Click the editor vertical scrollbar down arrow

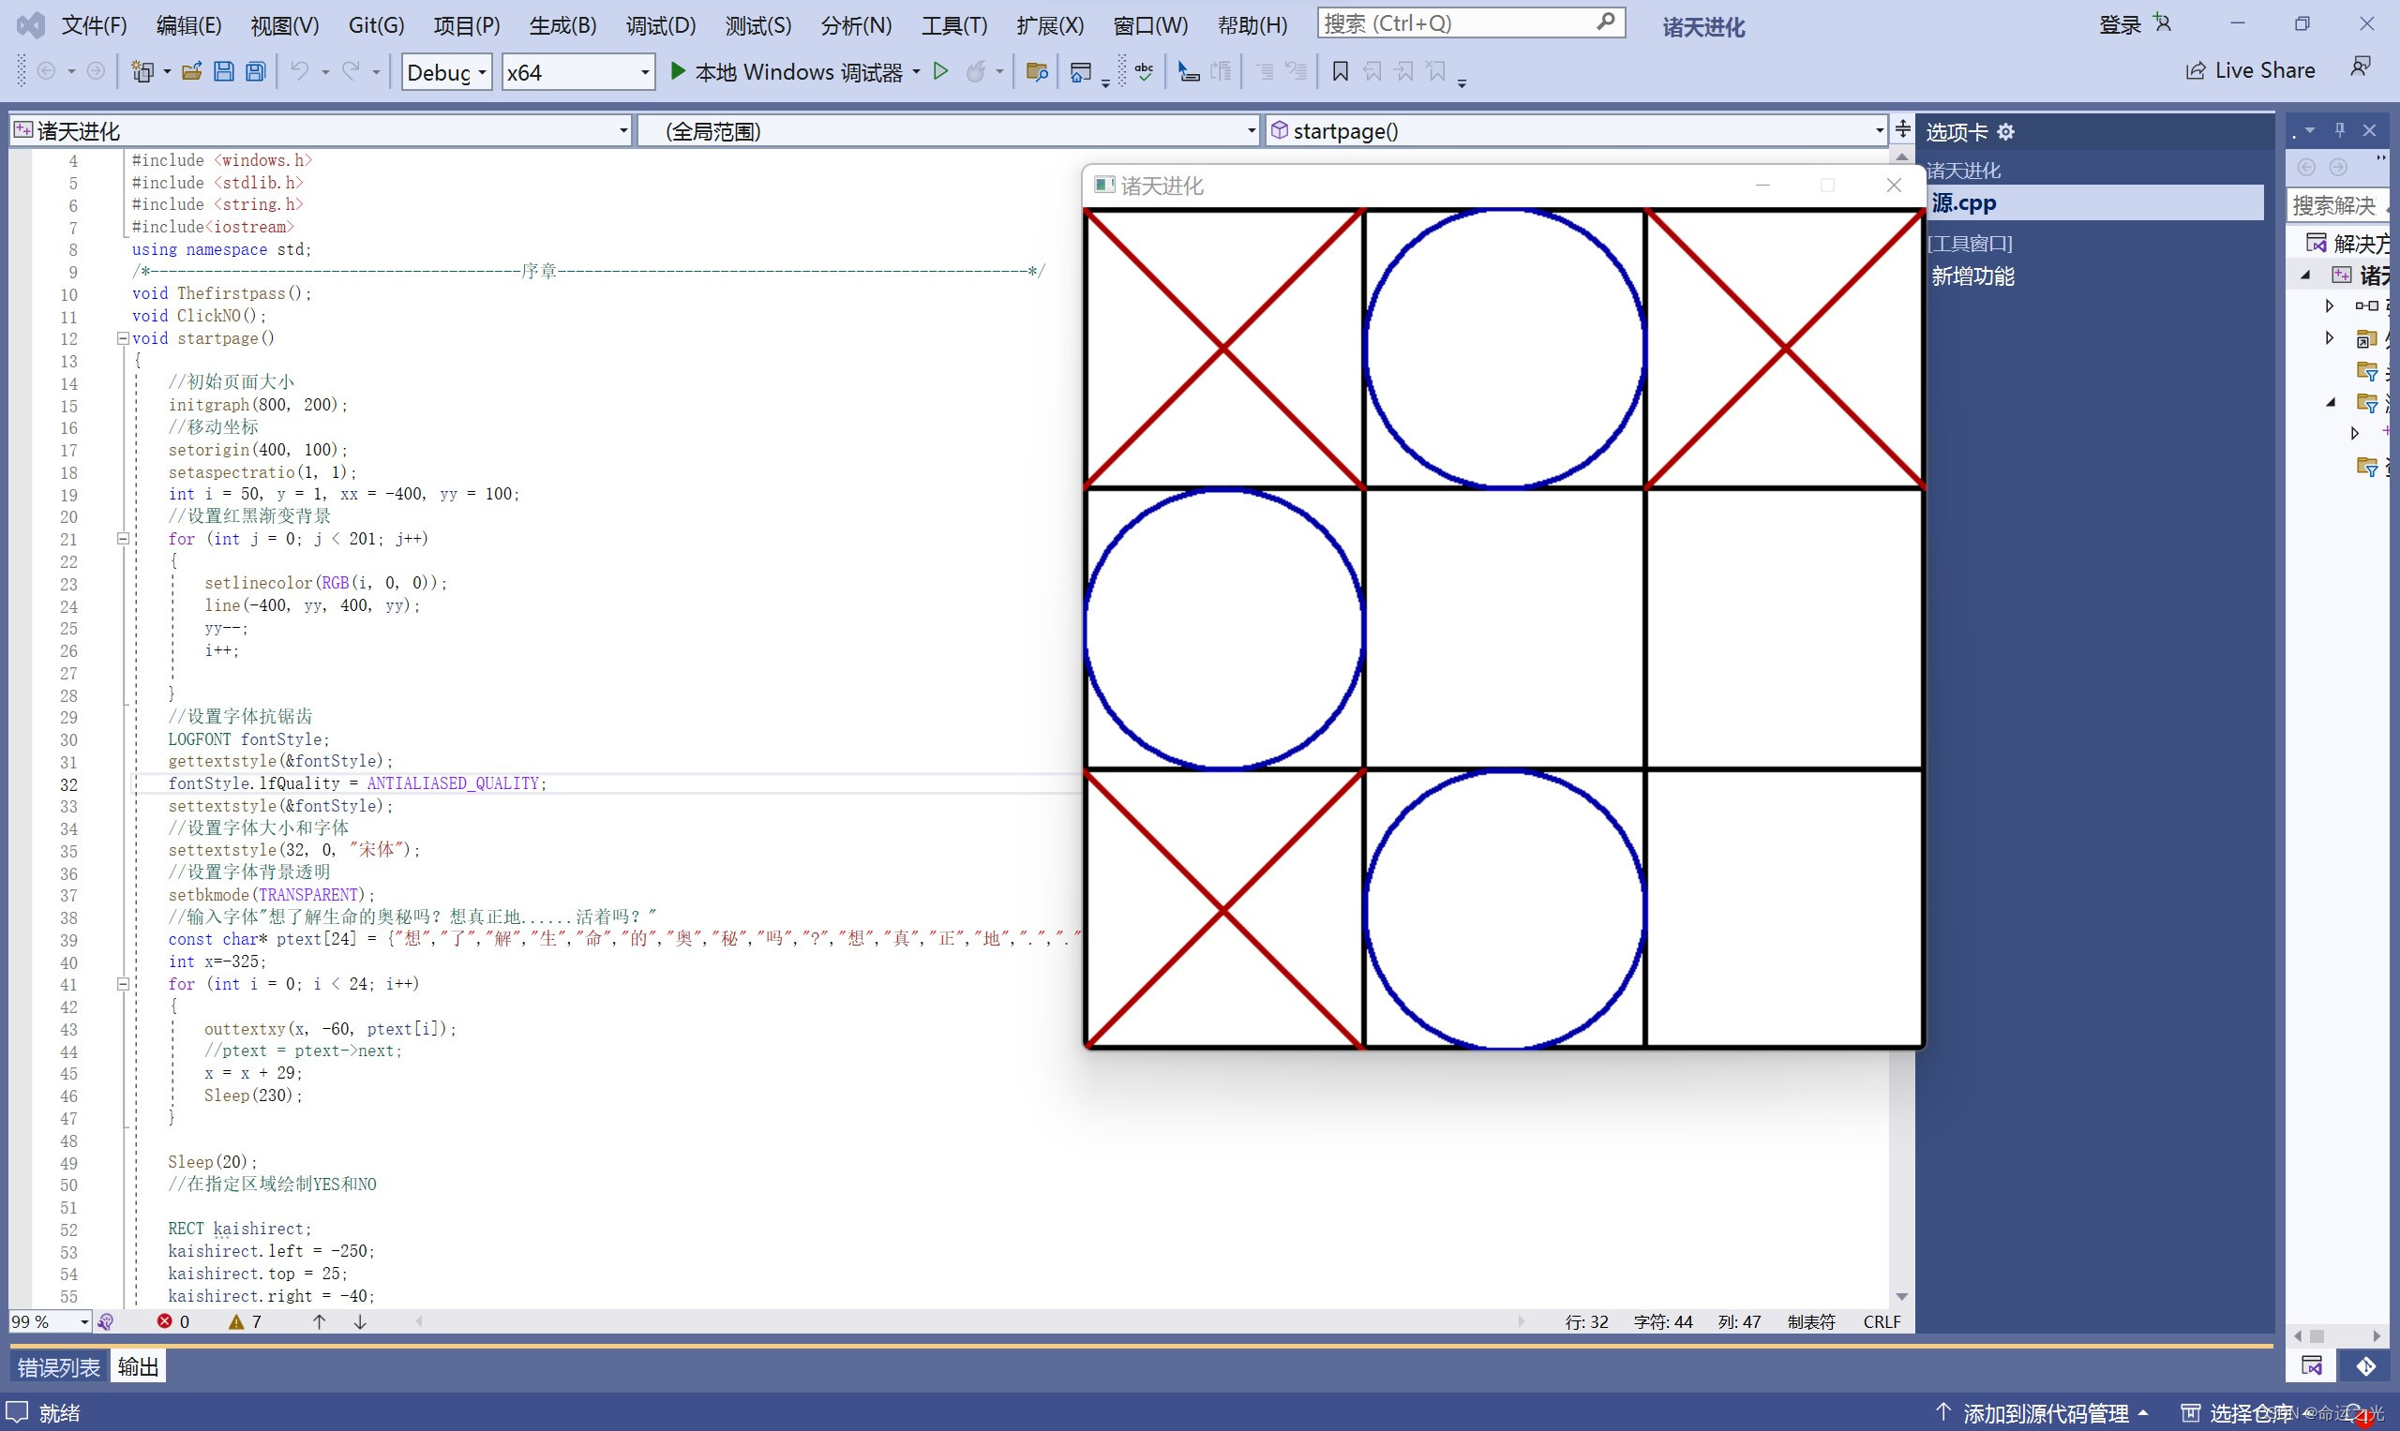pyautogui.click(x=1901, y=1297)
